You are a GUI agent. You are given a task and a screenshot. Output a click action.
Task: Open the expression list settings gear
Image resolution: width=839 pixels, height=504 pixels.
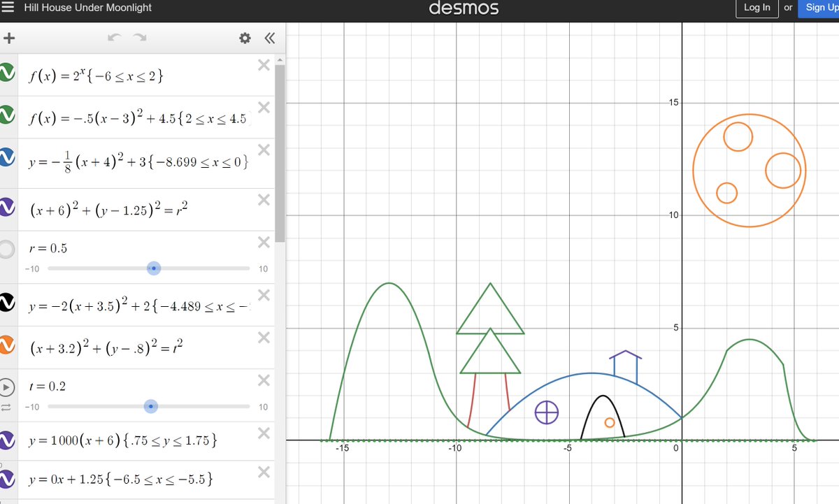[245, 38]
